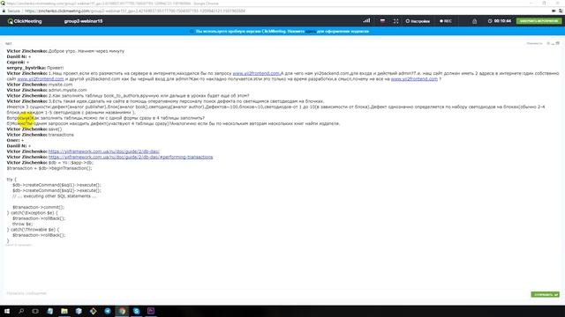The image size is (565, 317).
Task: Click the chat panel pop-out icon
Action: tap(558, 43)
